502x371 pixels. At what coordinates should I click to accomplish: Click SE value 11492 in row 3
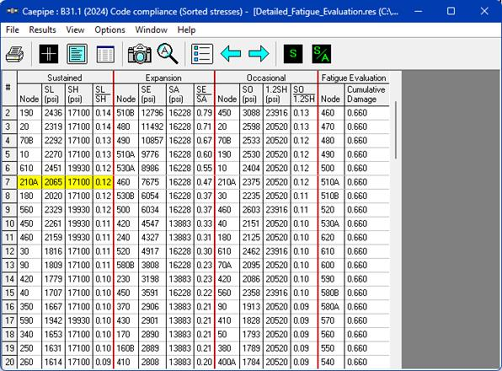click(x=152, y=126)
